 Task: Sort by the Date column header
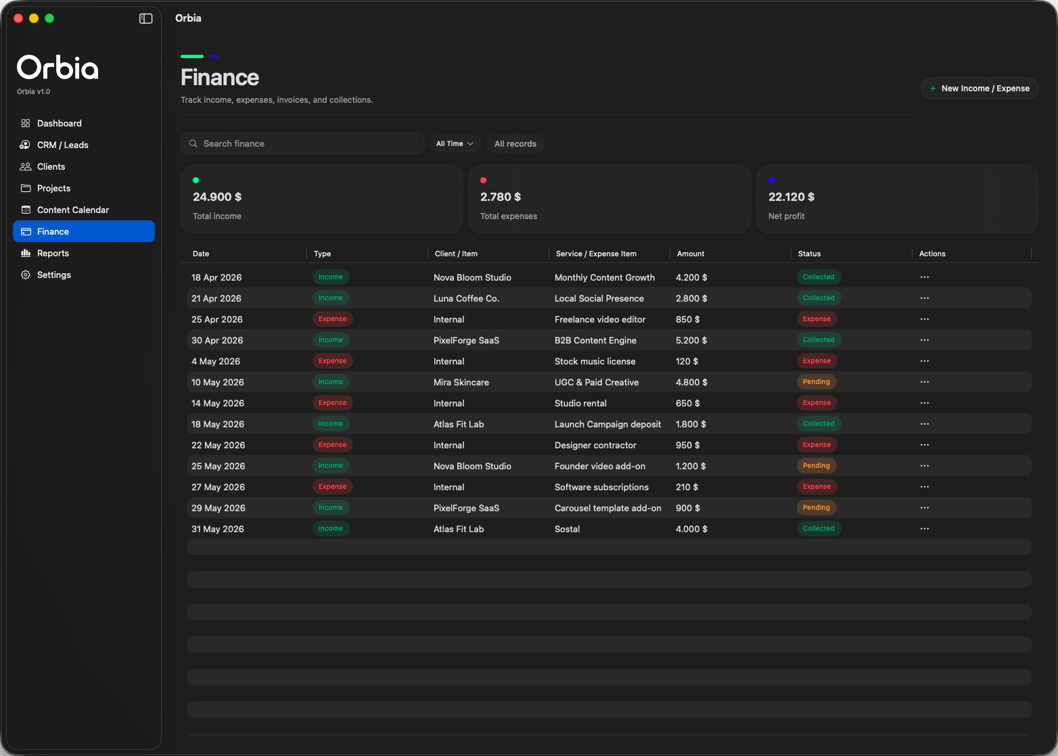[201, 254]
